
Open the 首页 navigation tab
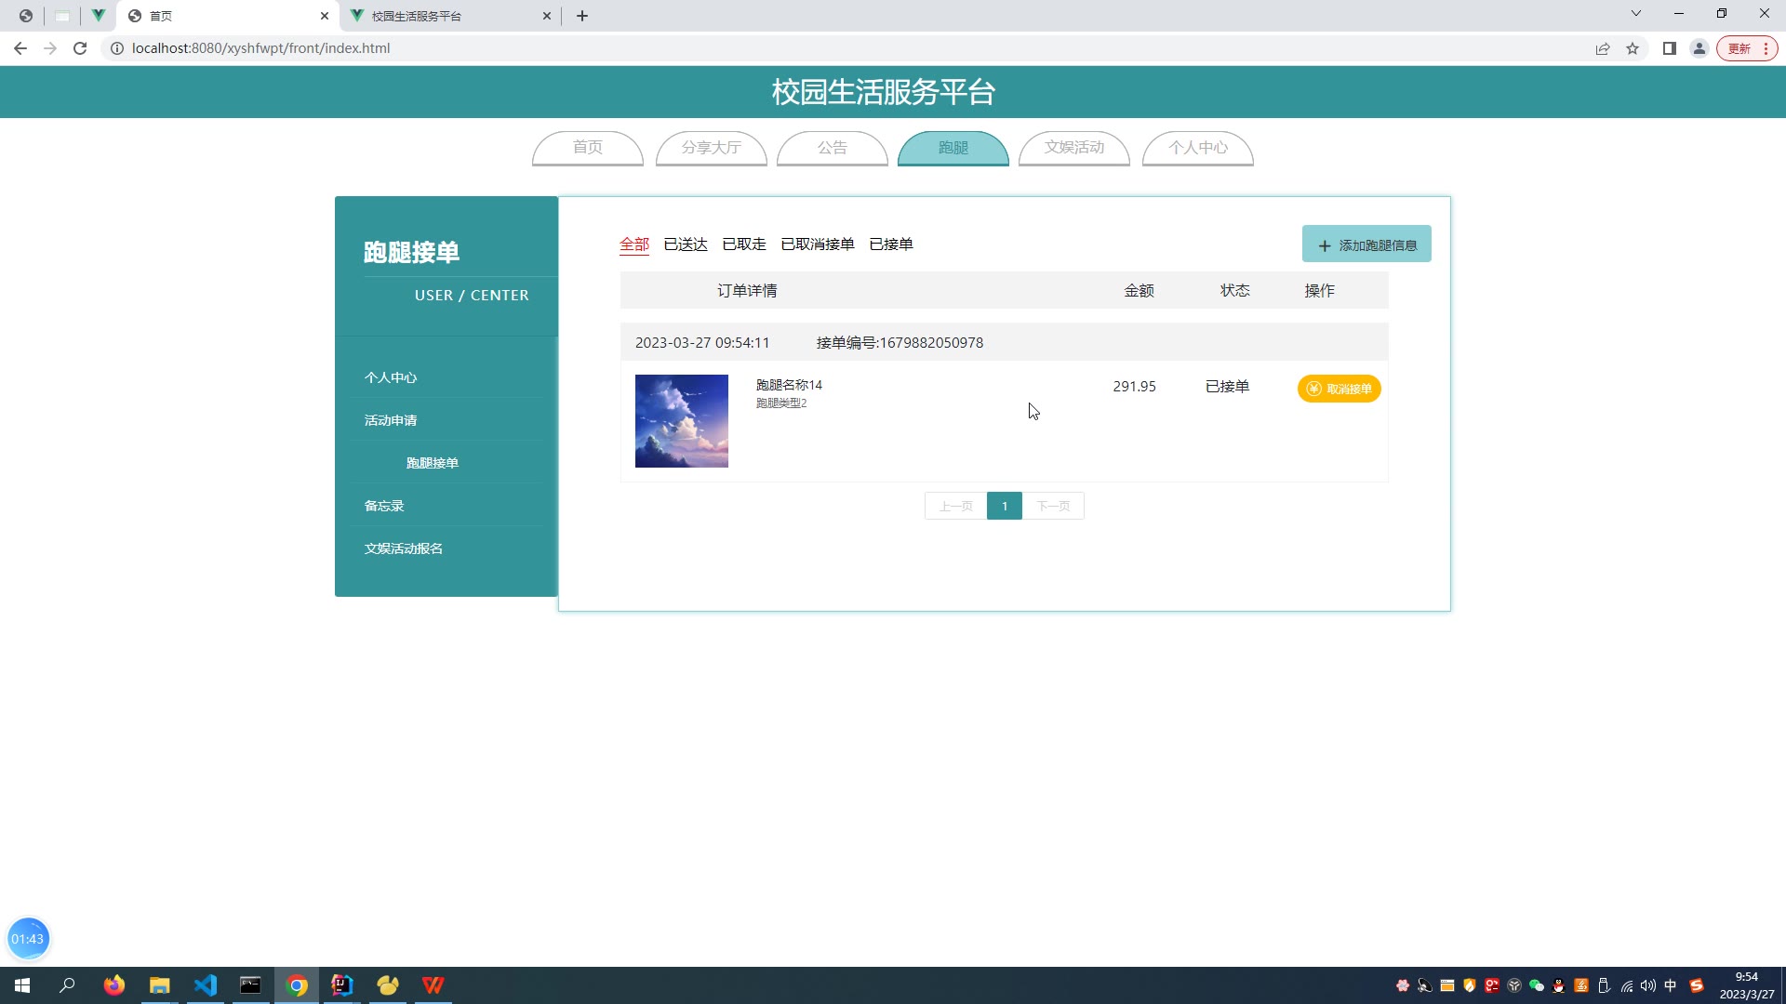pos(588,148)
